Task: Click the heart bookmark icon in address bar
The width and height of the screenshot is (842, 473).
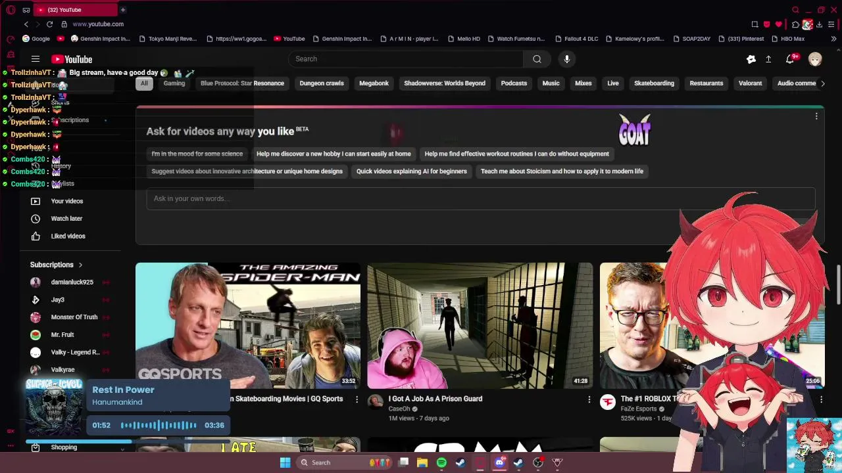Action: point(779,24)
